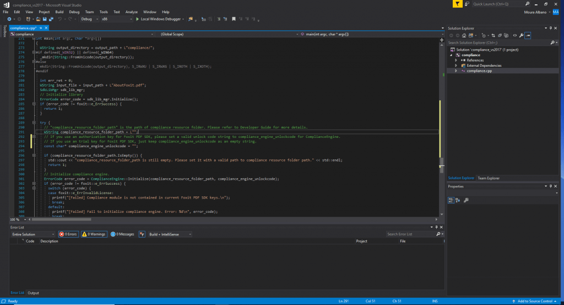Uncomment selected lines icon
The height and width of the screenshot is (305, 564).
pos(225,19)
